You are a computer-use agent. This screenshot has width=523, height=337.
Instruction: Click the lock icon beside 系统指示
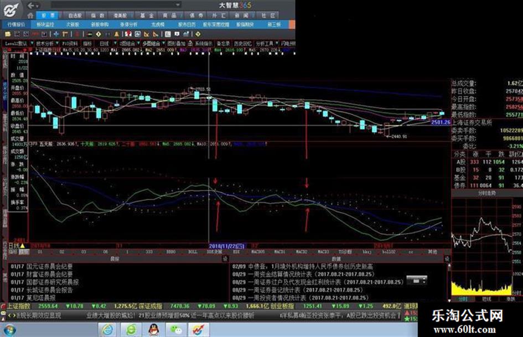(190, 43)
